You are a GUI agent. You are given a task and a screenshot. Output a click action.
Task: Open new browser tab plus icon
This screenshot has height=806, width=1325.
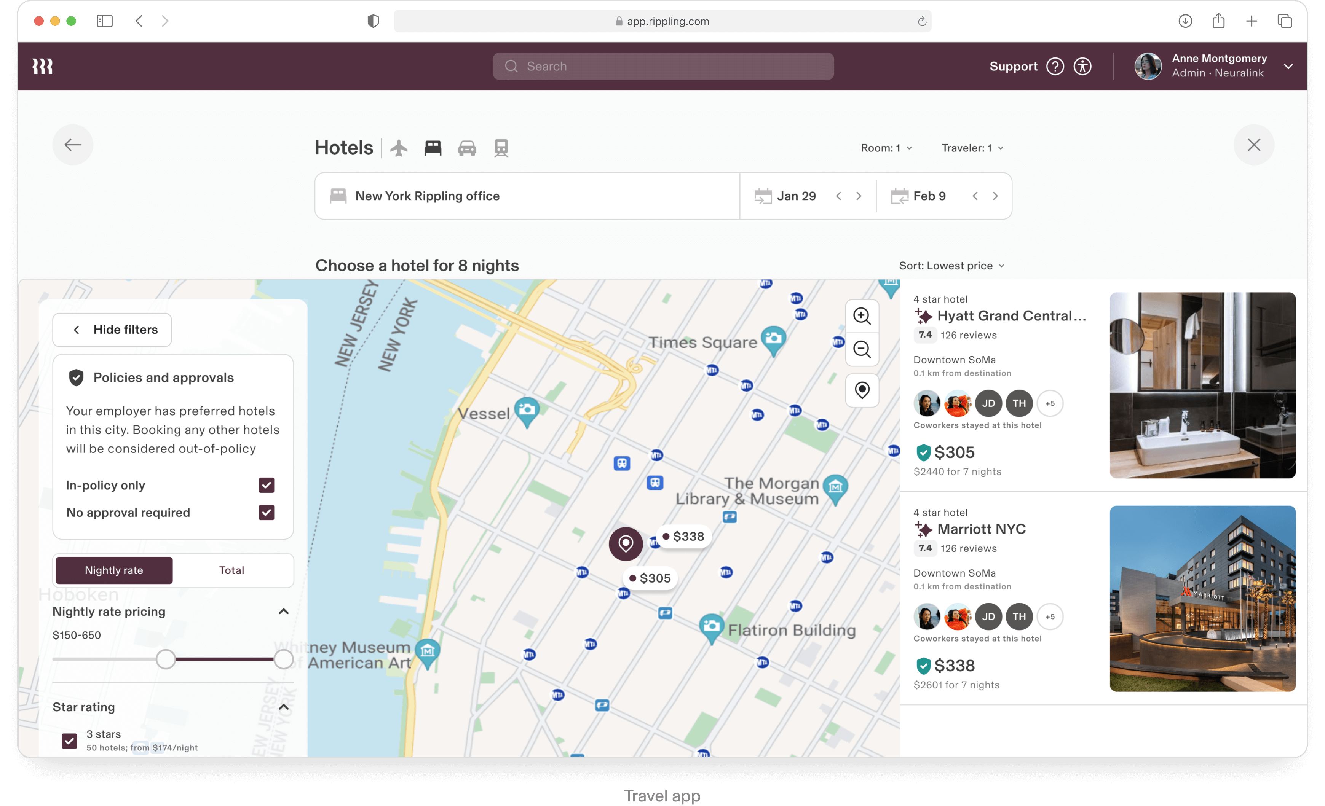[1252, 21]
